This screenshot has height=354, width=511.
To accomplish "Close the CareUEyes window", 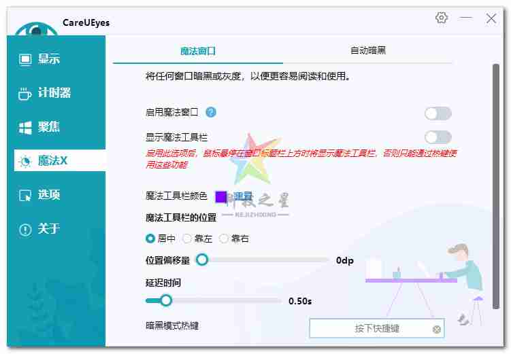I will point(491,18).
